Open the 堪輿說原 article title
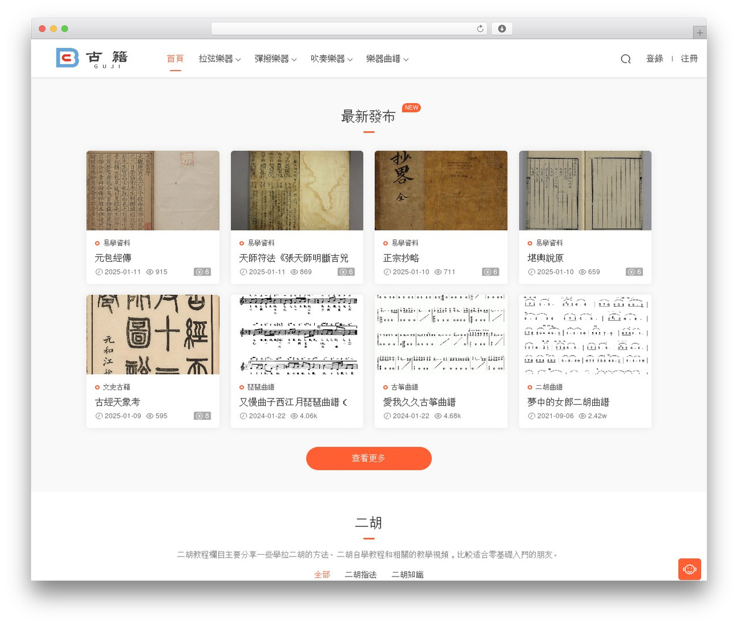Image resolution: width=738 pixels, height=625 pixels. 545,258
